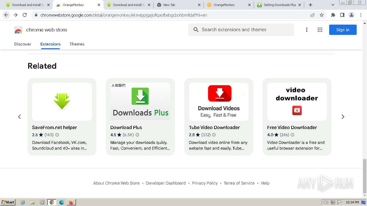Open the Extensions puzzle icon
Screen dimensions: 367x206
point(333,15)
